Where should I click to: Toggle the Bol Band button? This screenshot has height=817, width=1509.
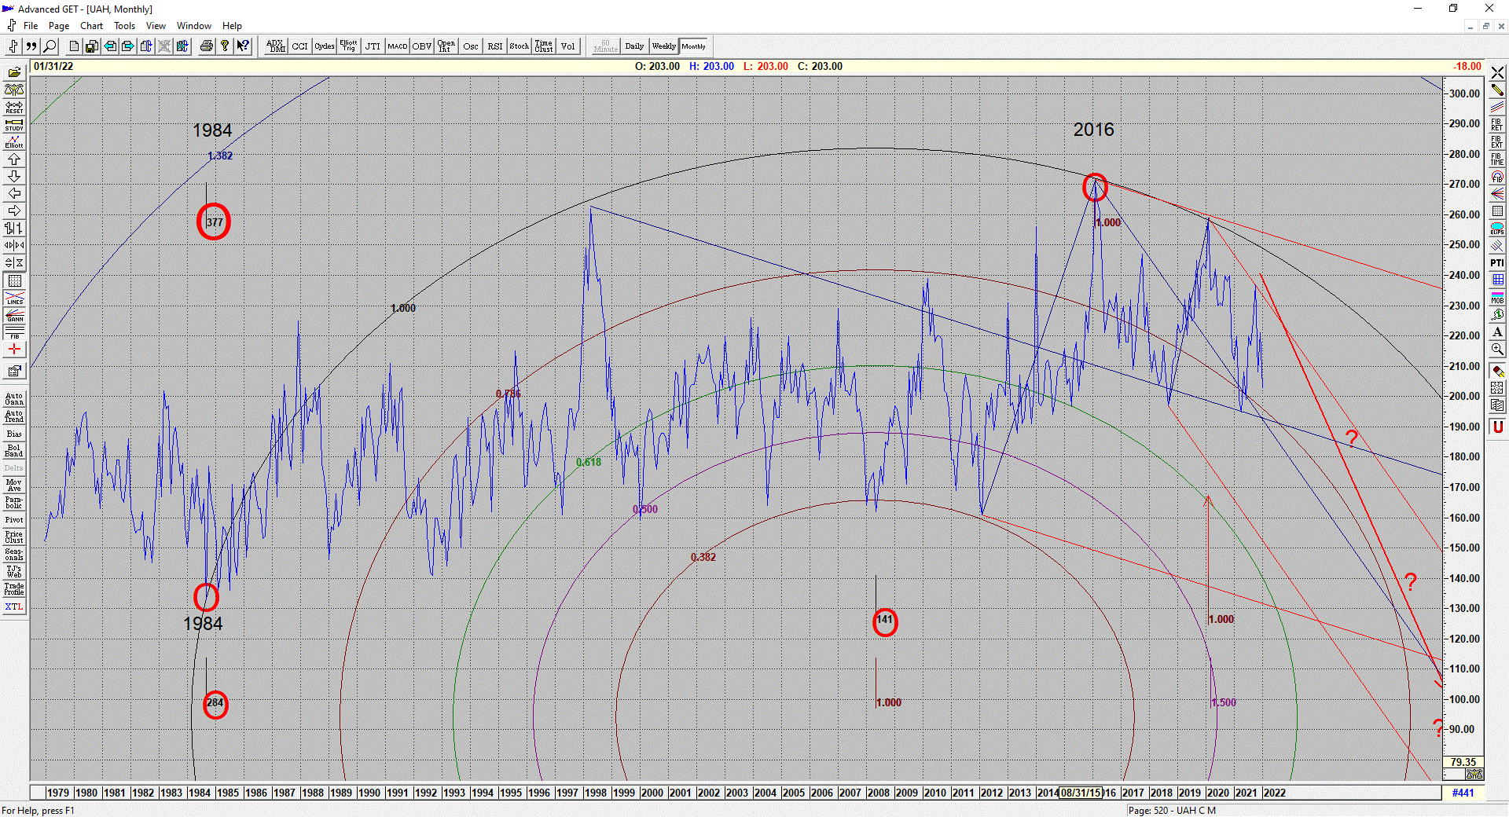[14, 451]
